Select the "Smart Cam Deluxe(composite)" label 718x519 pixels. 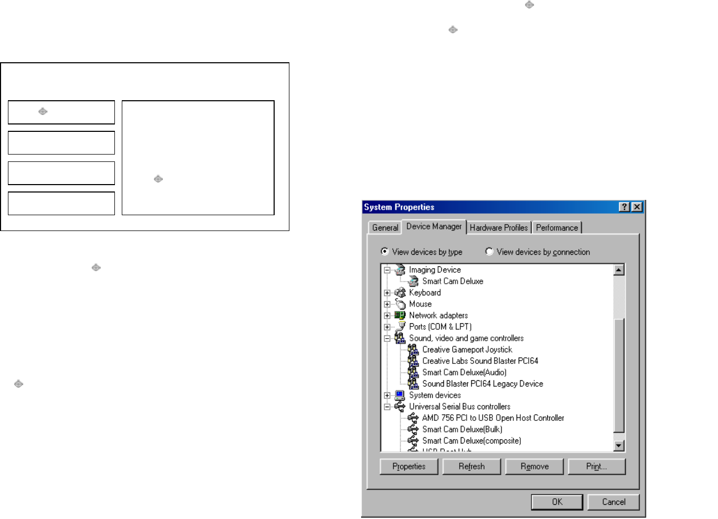(471, 441)
